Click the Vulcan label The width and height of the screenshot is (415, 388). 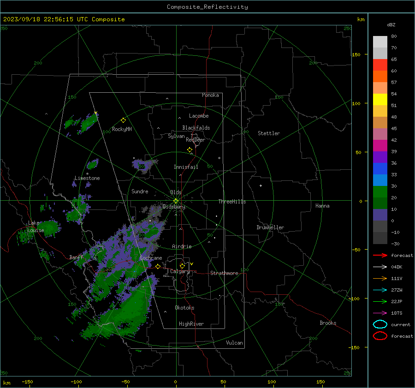pos(234,343)
